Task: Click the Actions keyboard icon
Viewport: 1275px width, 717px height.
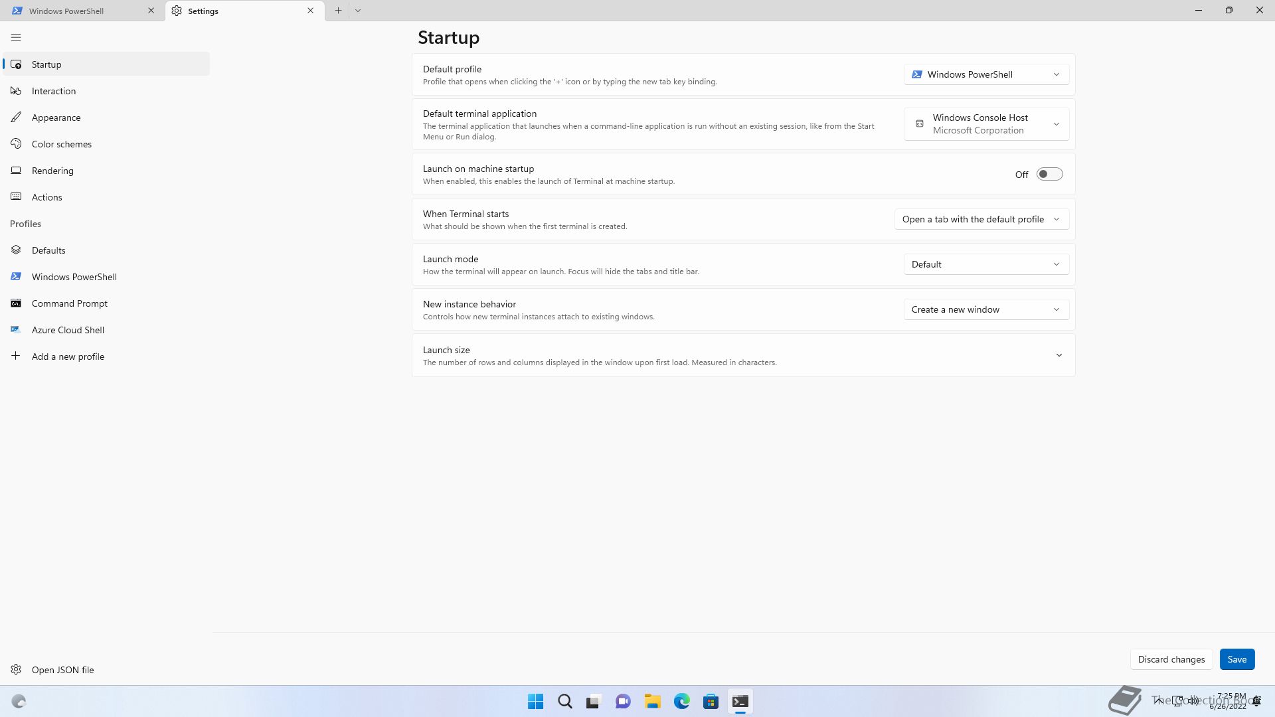Action: pyautogui.click(x=16, y=197)
